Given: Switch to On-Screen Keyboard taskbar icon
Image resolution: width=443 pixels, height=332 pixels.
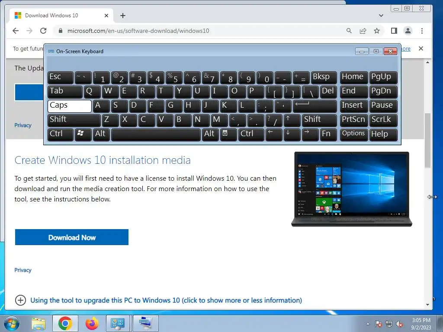Looking at the screenshot, I should point(145,323).
